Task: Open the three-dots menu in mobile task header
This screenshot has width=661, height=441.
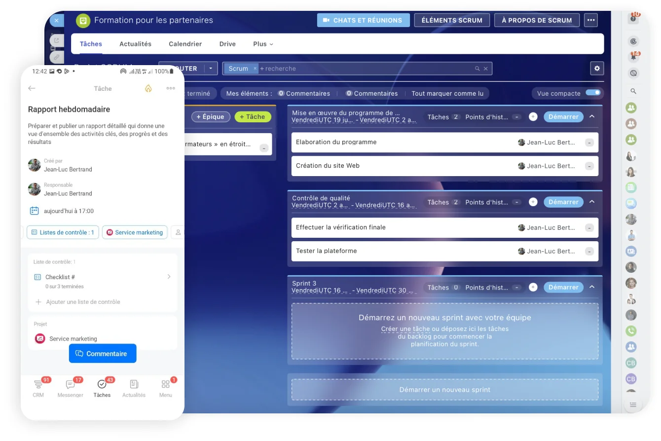Action: point(171,88)
